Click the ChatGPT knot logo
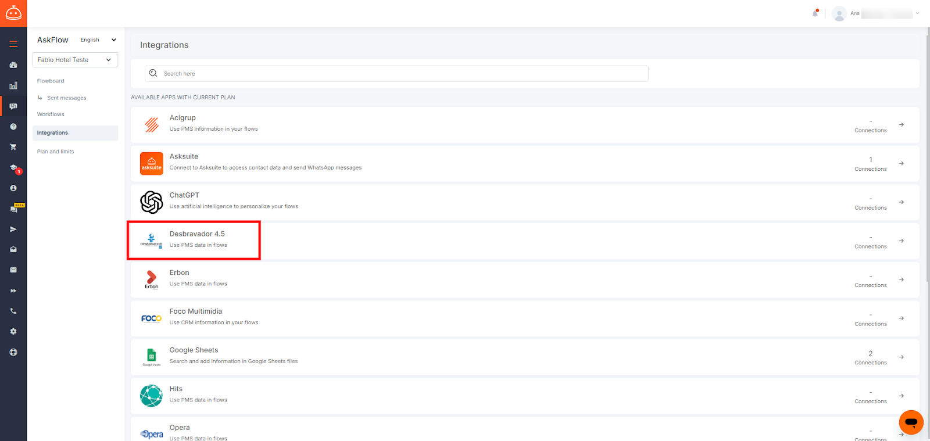The image size is (930, 441). 152,202
